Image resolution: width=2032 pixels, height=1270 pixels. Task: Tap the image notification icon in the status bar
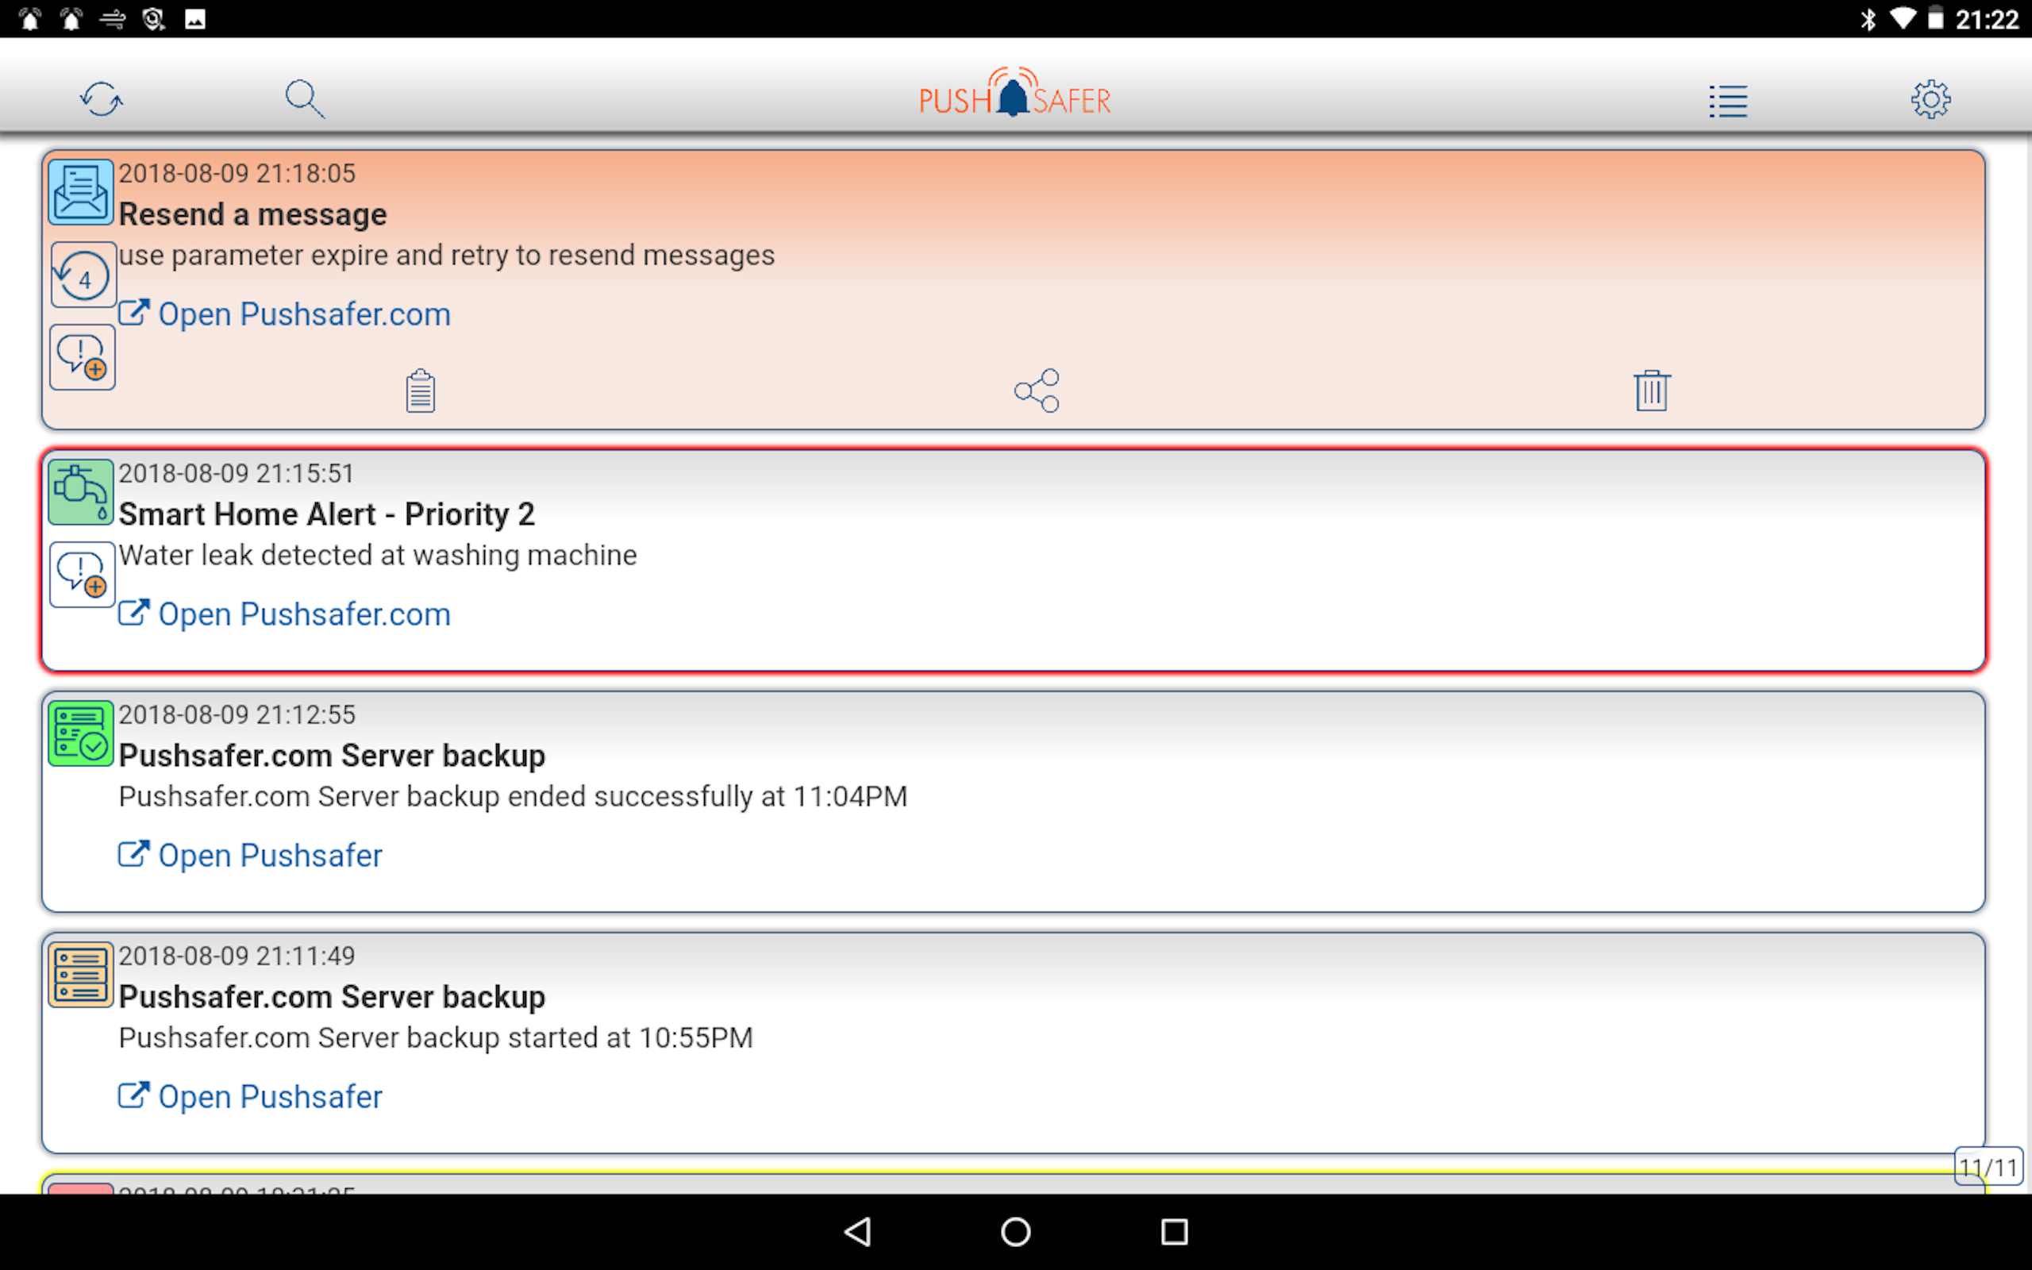pos(194,18)
